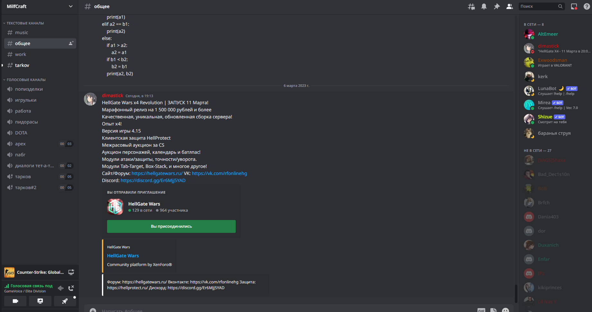592x312 pixels.
Task: Click dimastick username in message
Action: click(113, 96)
